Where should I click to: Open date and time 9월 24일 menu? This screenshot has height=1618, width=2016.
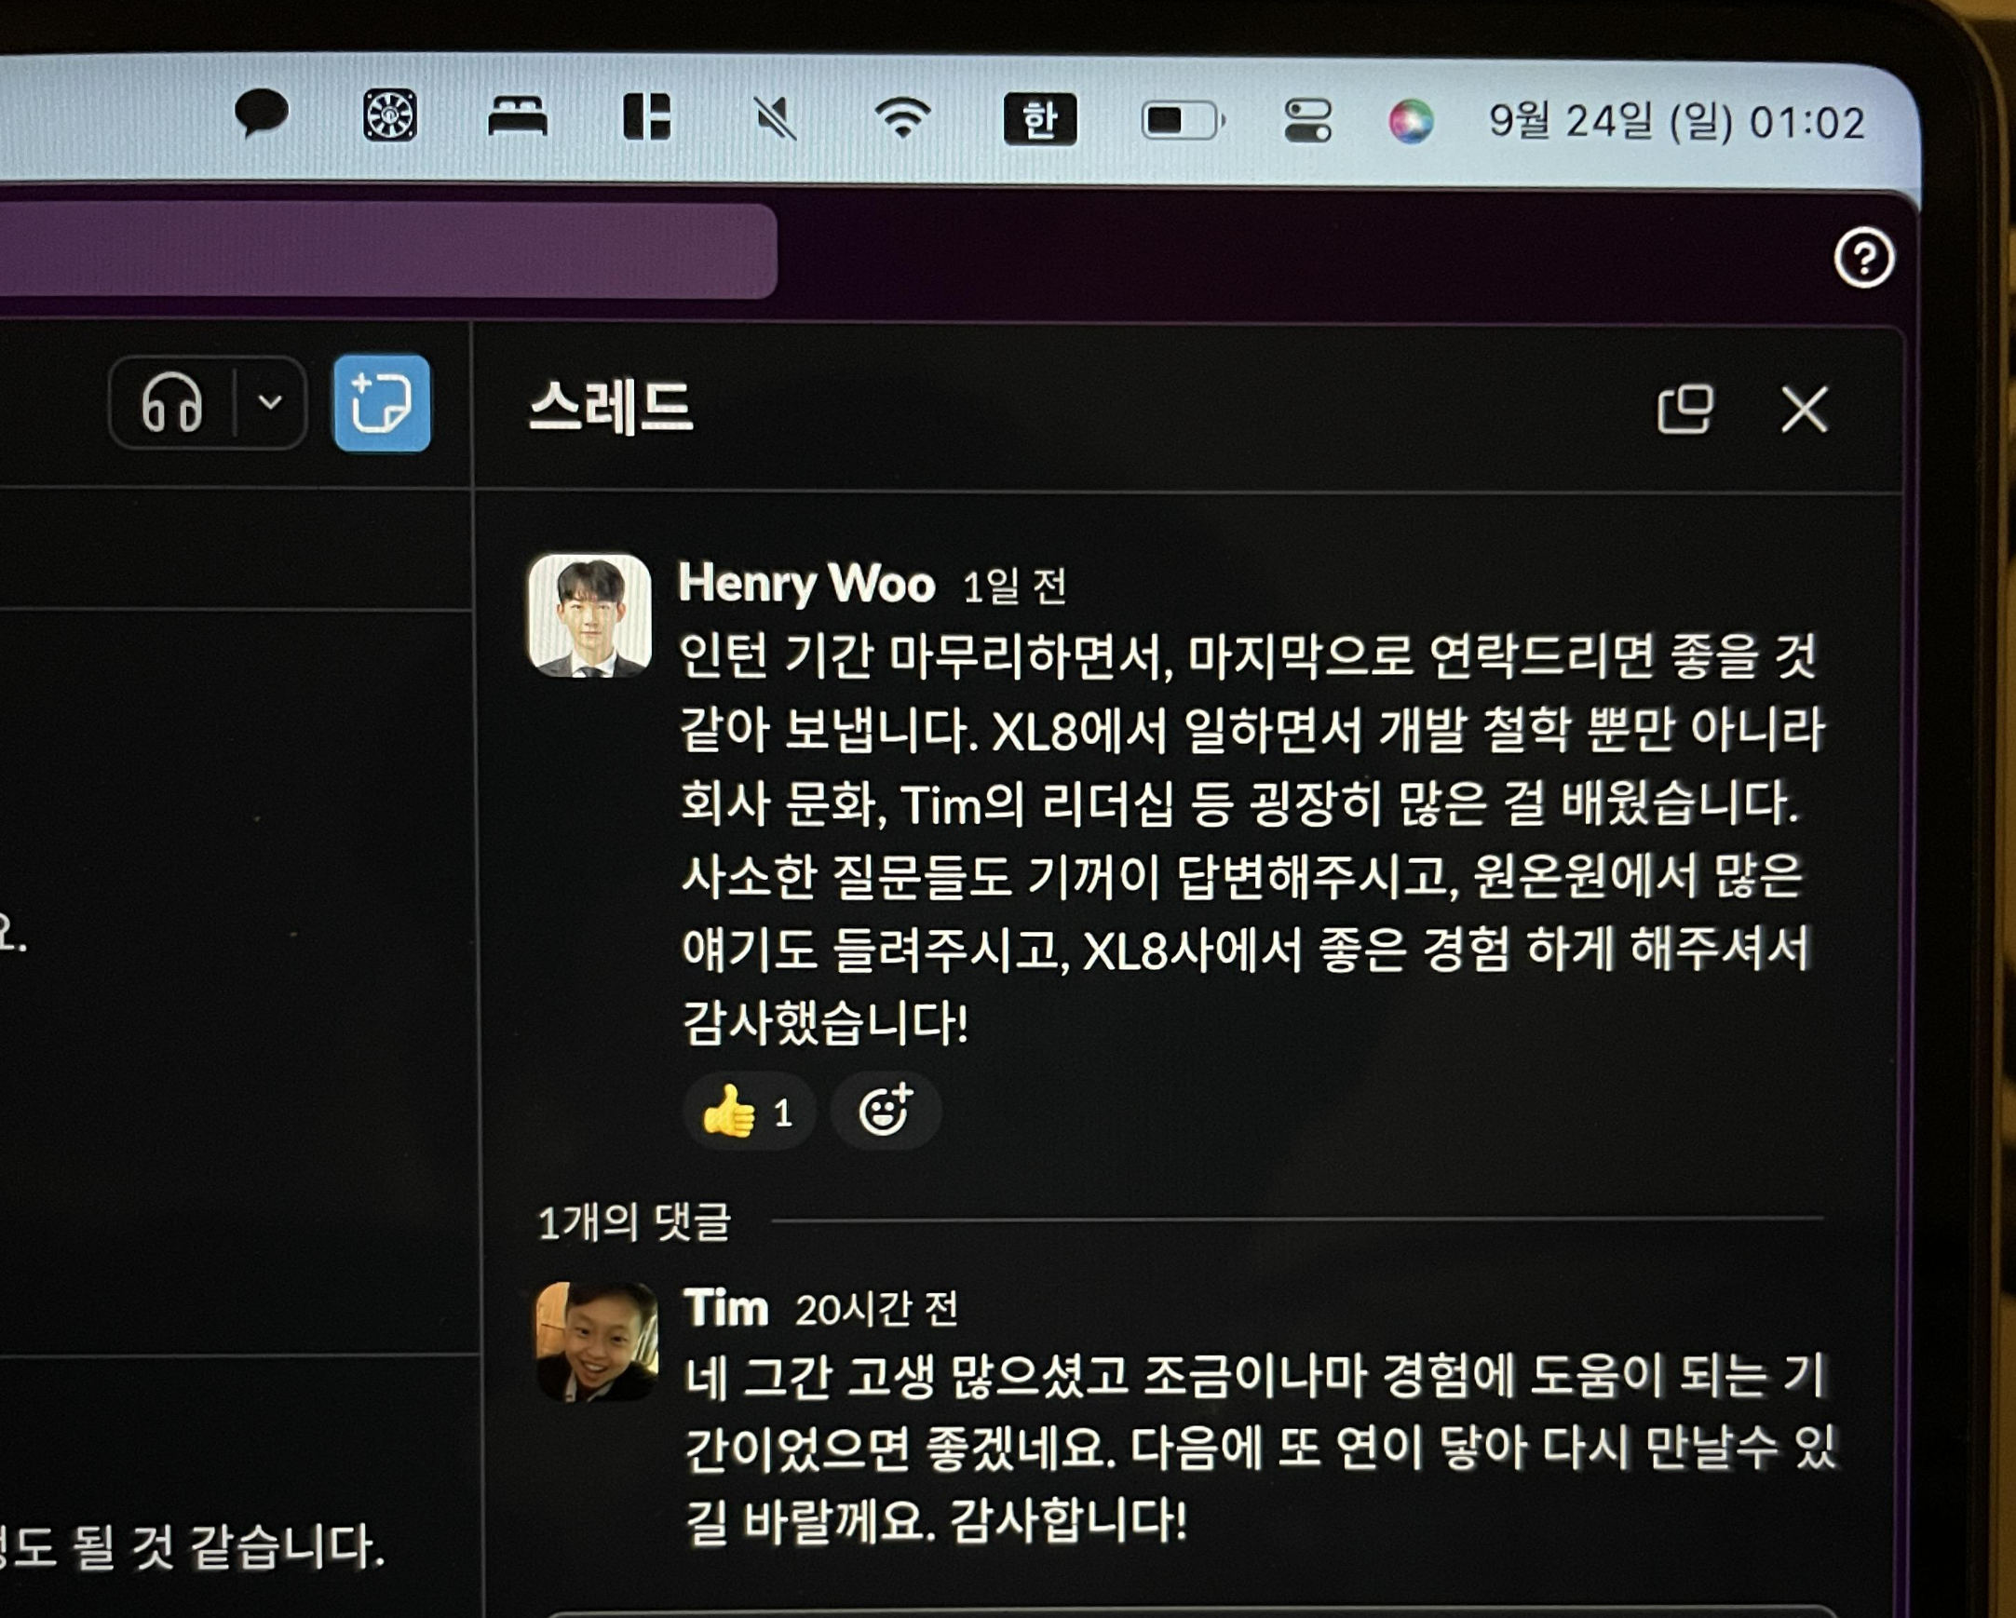pyautogui.click(x=1675, y=123)
